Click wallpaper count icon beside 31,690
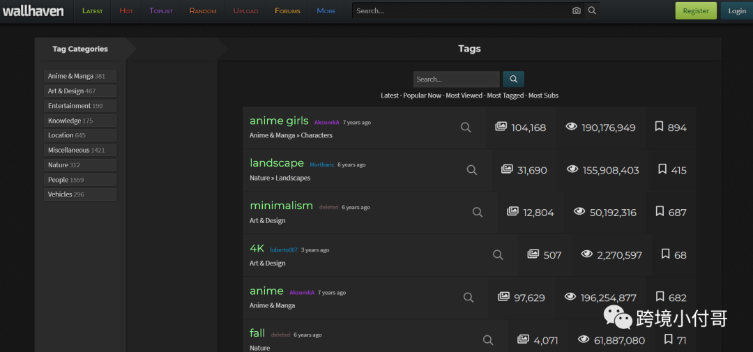 pos(507,169)
